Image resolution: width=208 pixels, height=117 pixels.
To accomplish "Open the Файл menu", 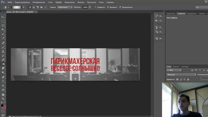I will coord(10,2).
